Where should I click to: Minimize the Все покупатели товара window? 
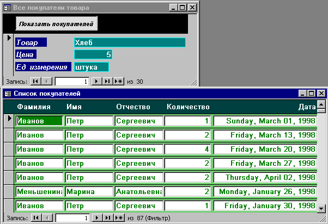coord(173,8)
